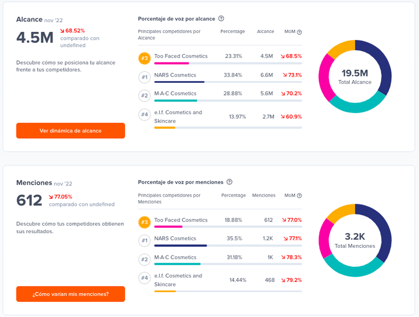419x317 pixels.
Task: Click 4.5M headline Alcance figure
Action: coord(35,37)
